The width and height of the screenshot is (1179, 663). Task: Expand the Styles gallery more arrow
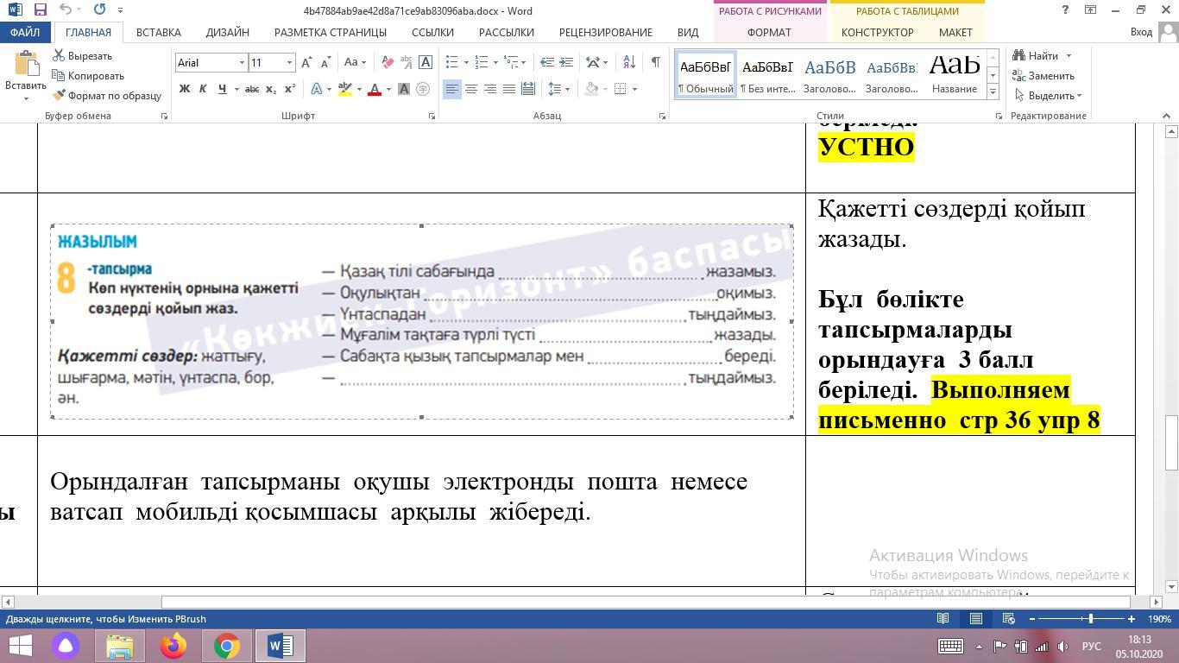993,91
